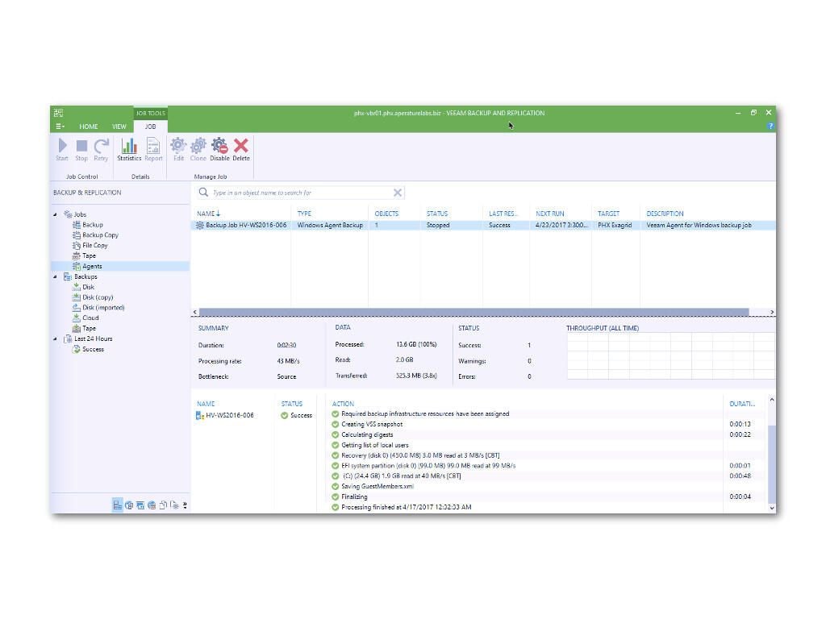Sort by the STATUS column header in job list
Viewport: 826px width, 619px height.
tap(437, 214)
